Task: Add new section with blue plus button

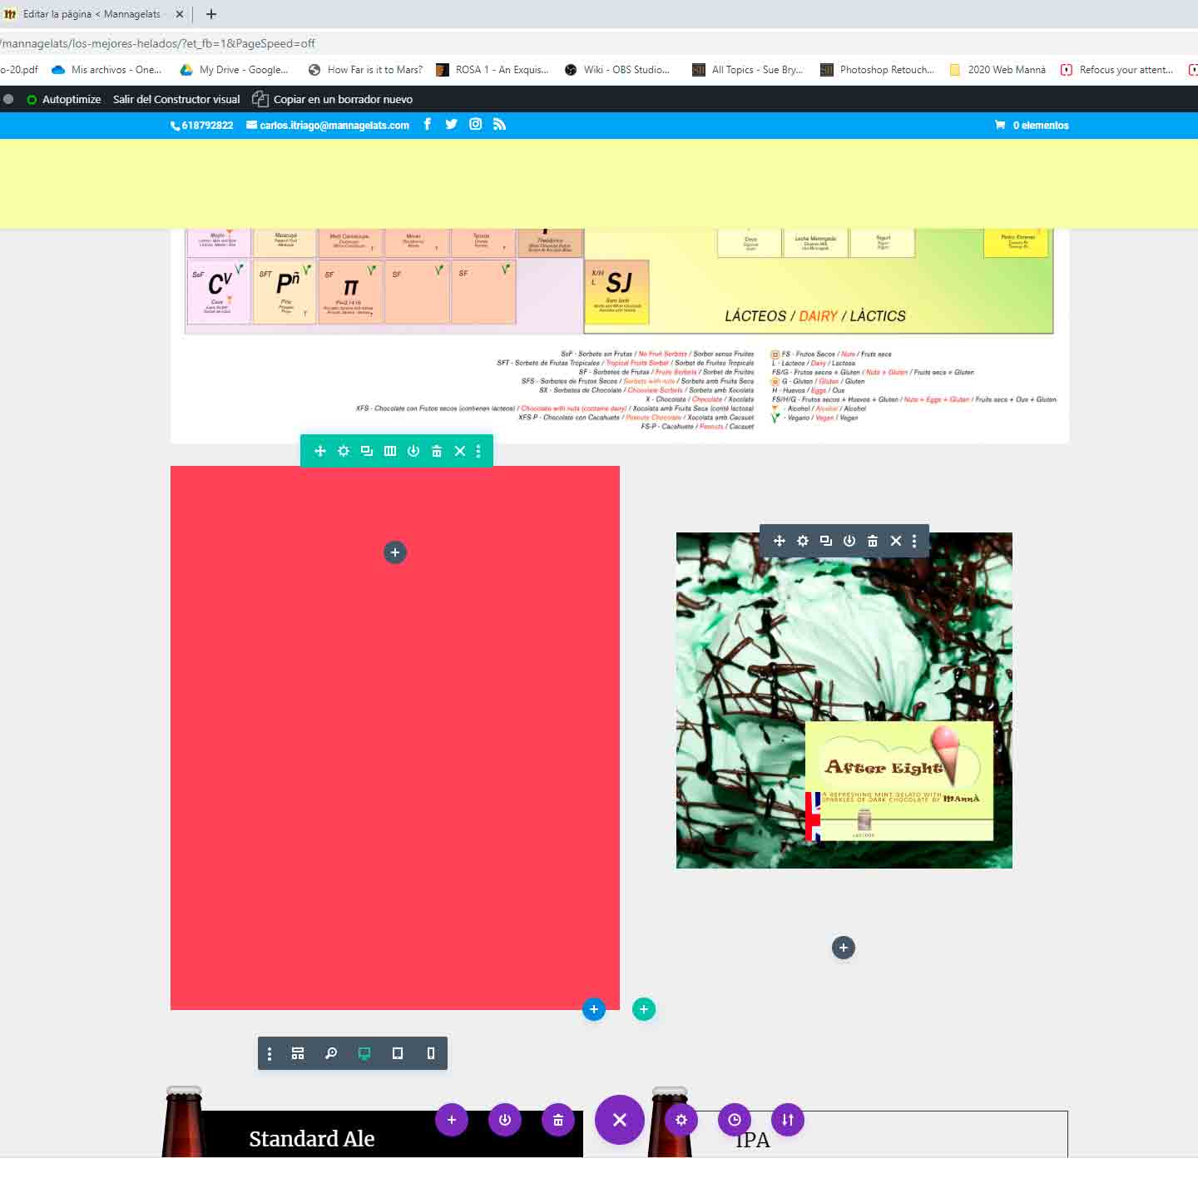Action: 594,1009
